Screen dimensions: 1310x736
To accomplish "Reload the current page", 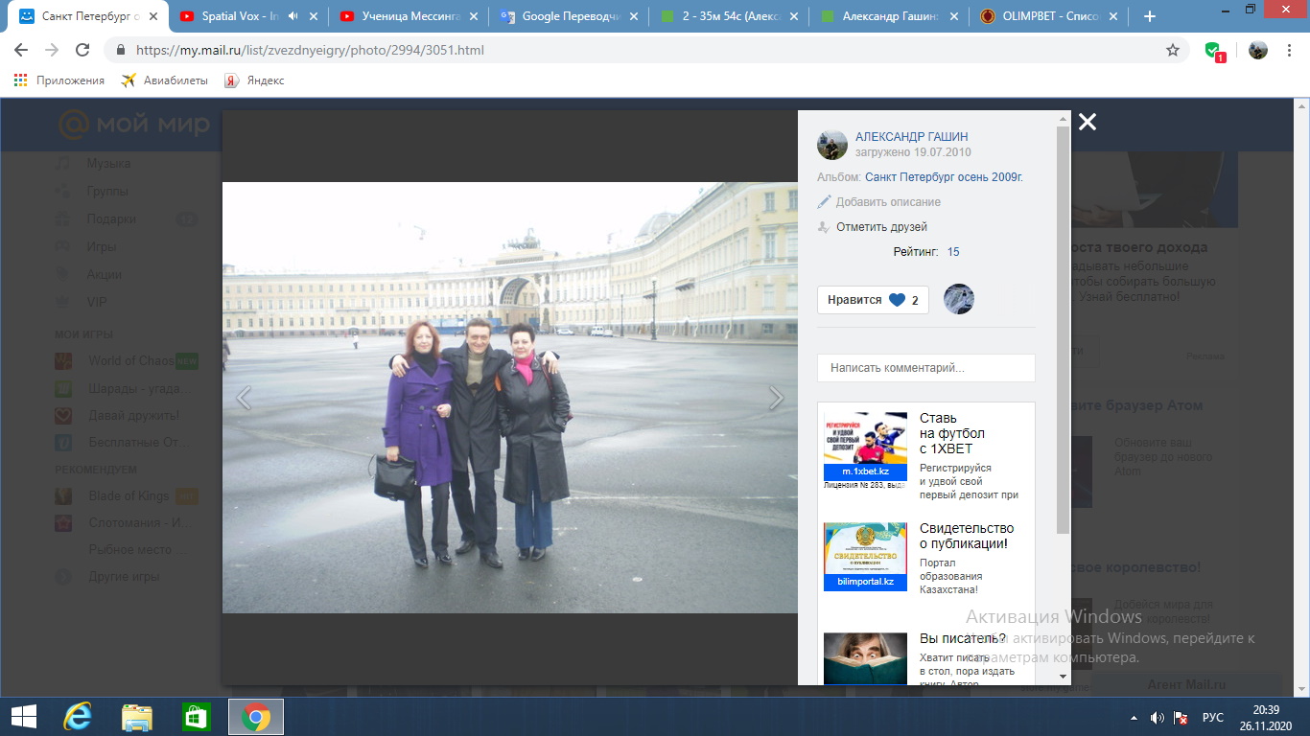I will [82, 50].
